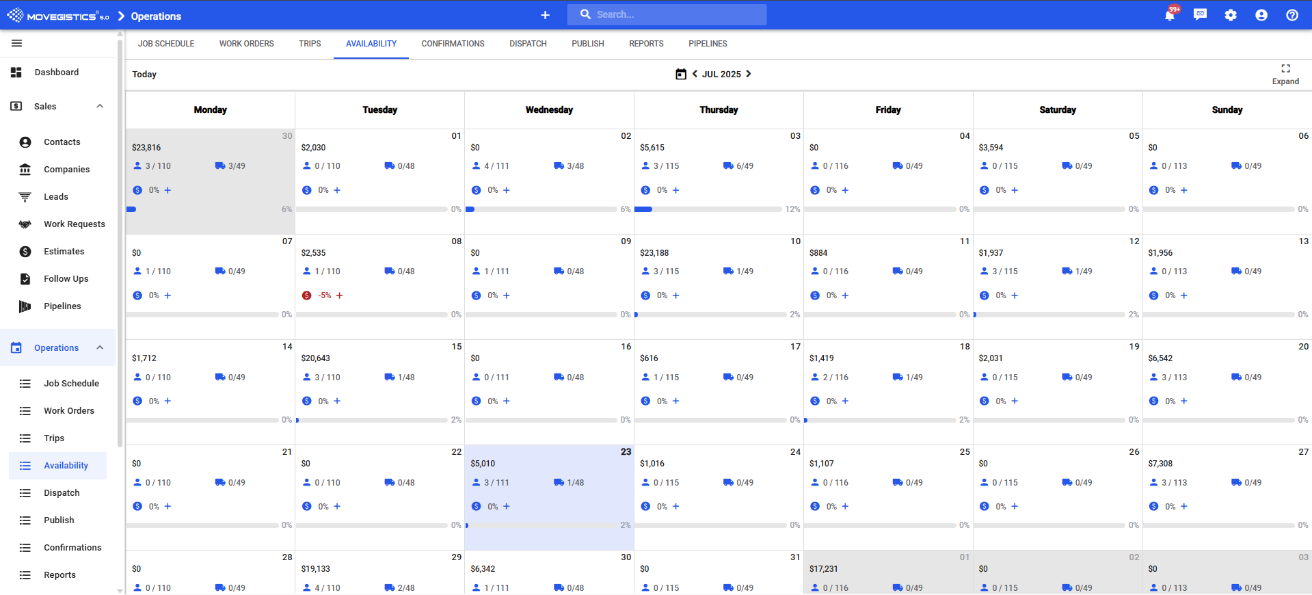Image resolution: width=1312 pixels, height=595 pixels.
Task: Open the calendar date picker icon
Action: pyautogui.click(x=680, y=74)
